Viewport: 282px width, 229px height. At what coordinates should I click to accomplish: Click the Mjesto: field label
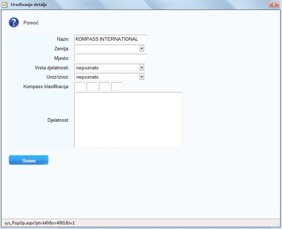pyautogui.click(x=62, y=58)
